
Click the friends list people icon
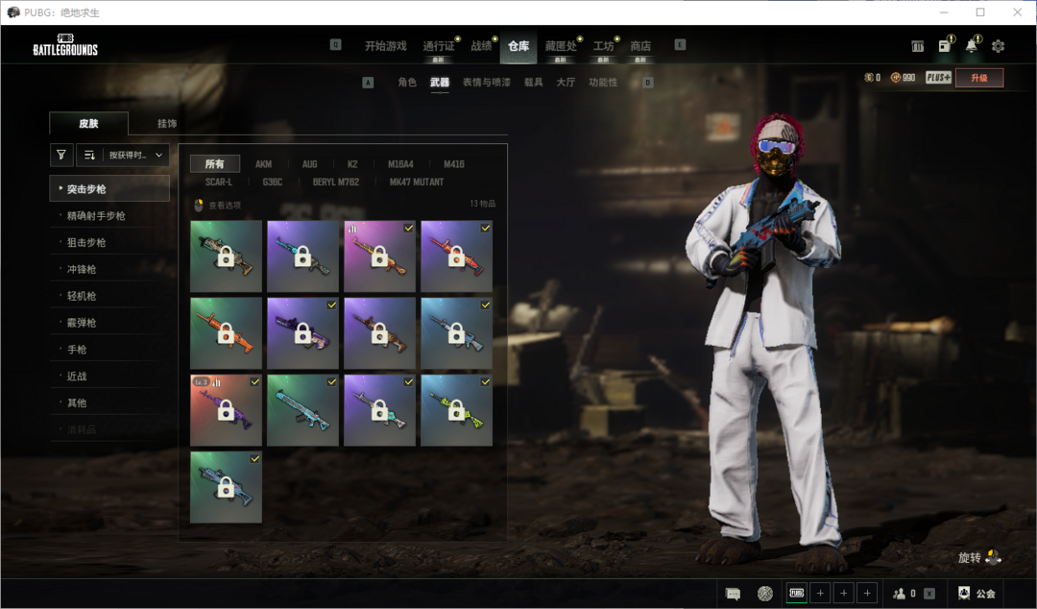[x=900, y=594]
